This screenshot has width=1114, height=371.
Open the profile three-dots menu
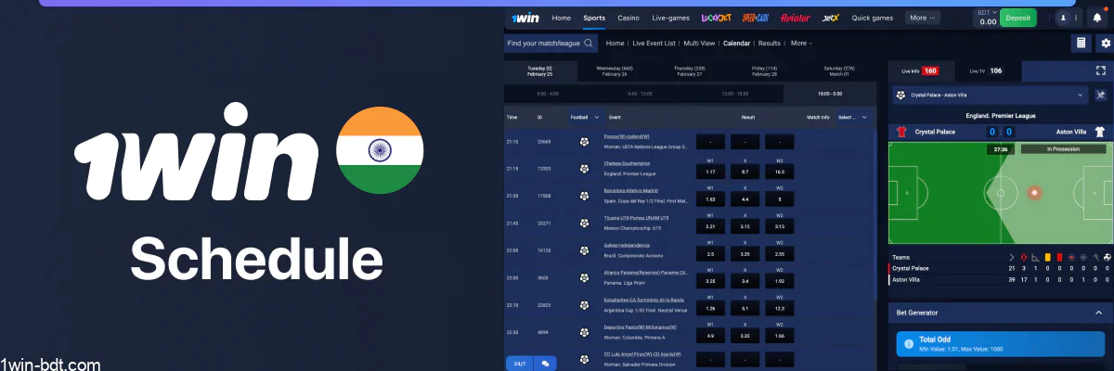pos(1077,18)
